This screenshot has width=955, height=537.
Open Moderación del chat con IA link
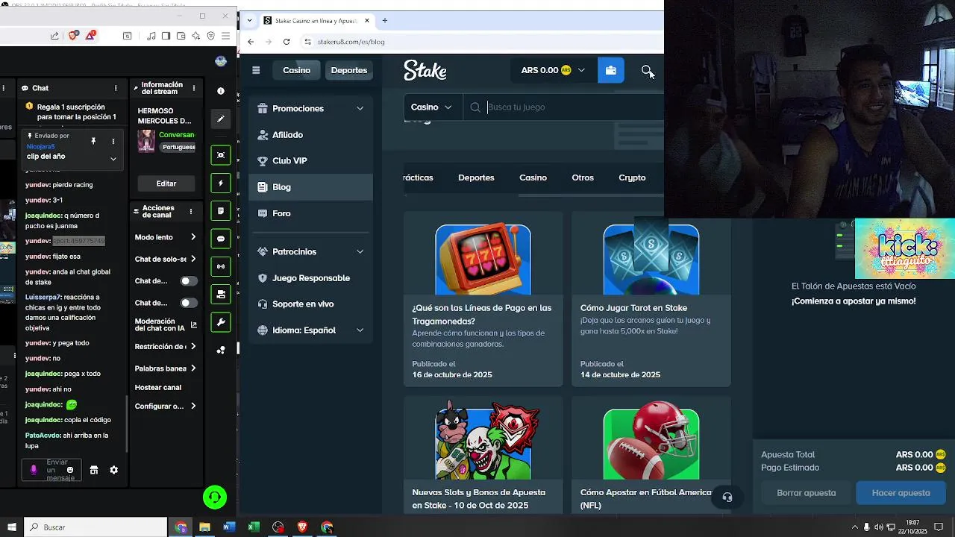(165, 324)
